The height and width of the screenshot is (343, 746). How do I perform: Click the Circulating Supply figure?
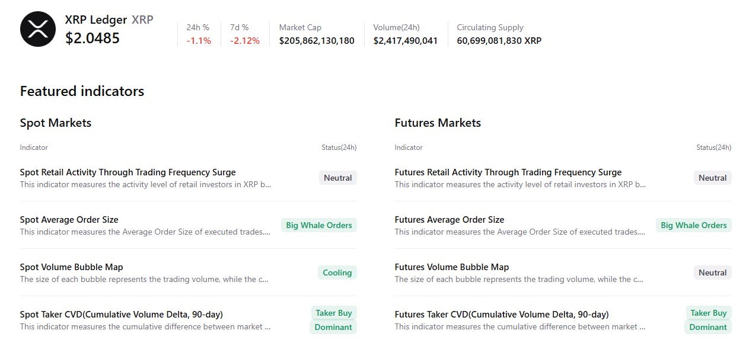pyautogui.click(x=499, y=41)
